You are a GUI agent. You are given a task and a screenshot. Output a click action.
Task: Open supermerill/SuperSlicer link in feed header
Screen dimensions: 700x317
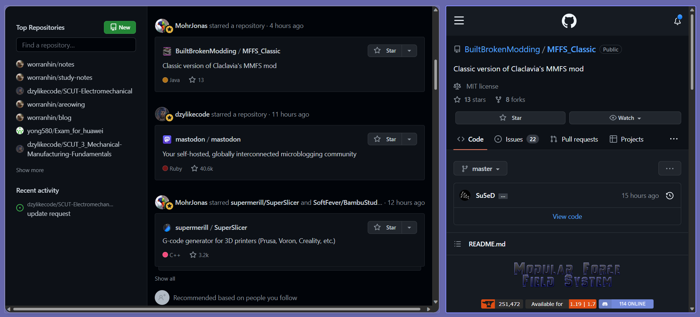point(265,203)
